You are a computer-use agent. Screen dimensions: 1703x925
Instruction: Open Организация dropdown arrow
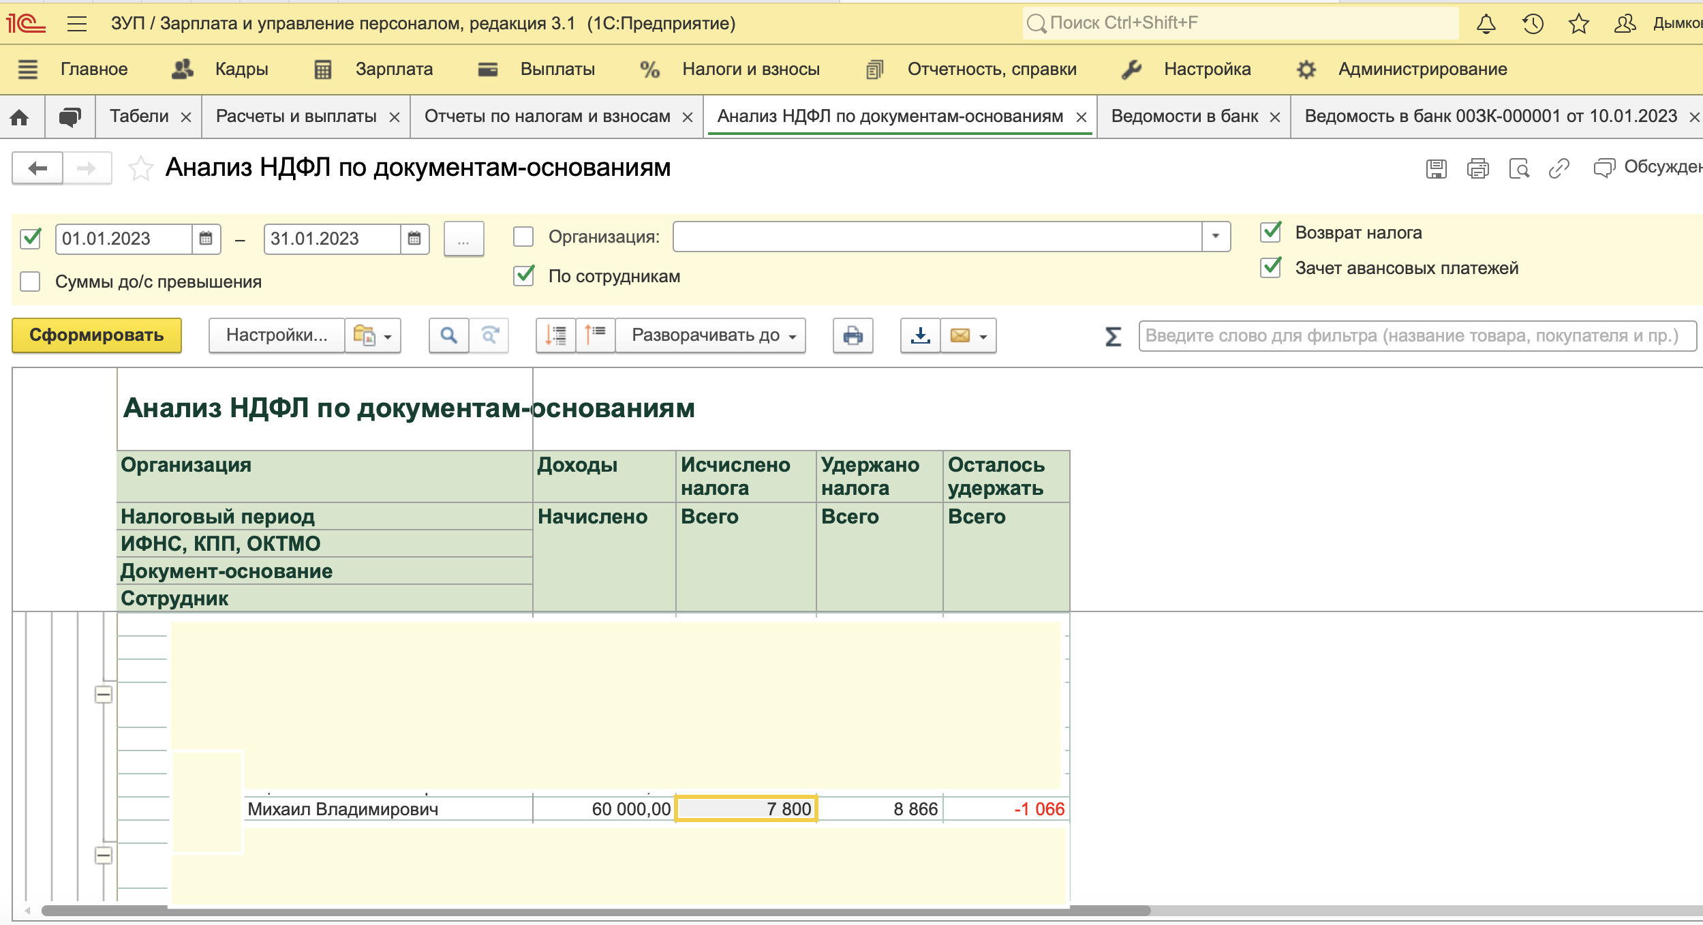tap(1216, 237)
